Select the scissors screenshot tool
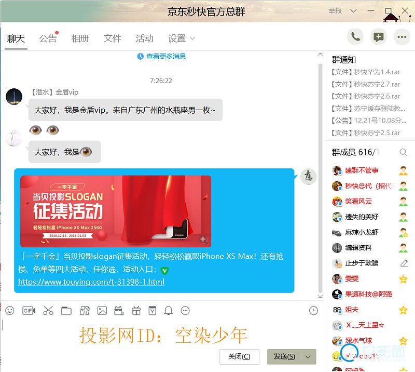Screen dimensions: 415x372 point(48,311)
